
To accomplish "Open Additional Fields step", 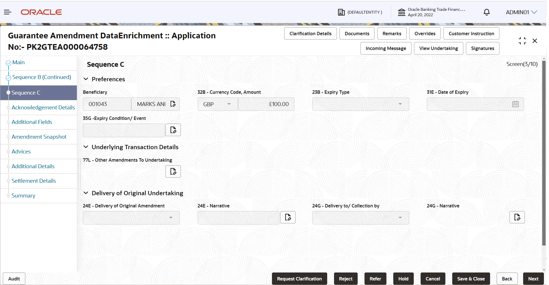I will 32,122.
